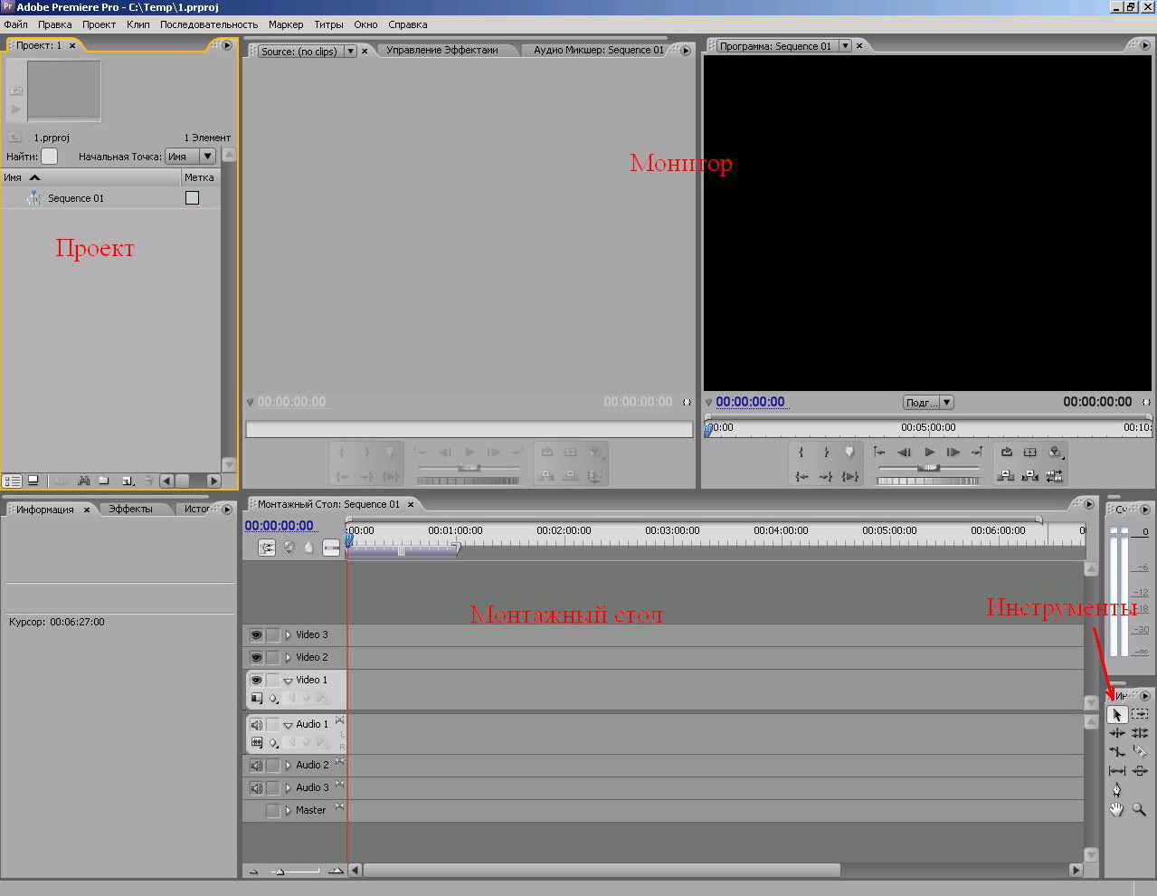Click Set In Point in Program monitor
The image size is (1157, 896).
point(801,452)
